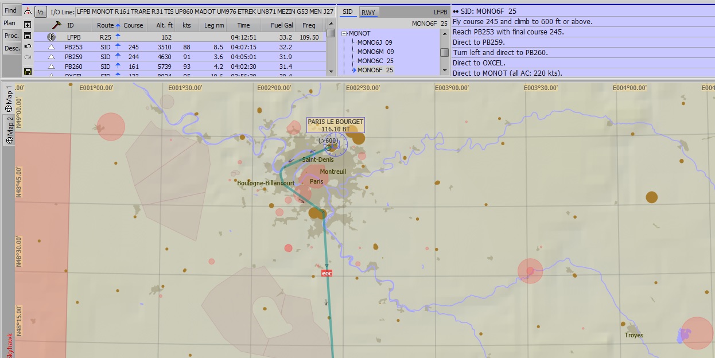Click the SID tree scrollbar thumb
Viewport: 715px width, 358px height.
coord(444,52)
